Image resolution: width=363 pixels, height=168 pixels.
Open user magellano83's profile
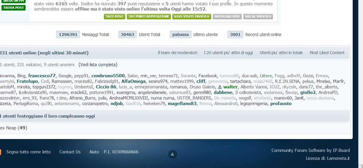click(182, 104)
